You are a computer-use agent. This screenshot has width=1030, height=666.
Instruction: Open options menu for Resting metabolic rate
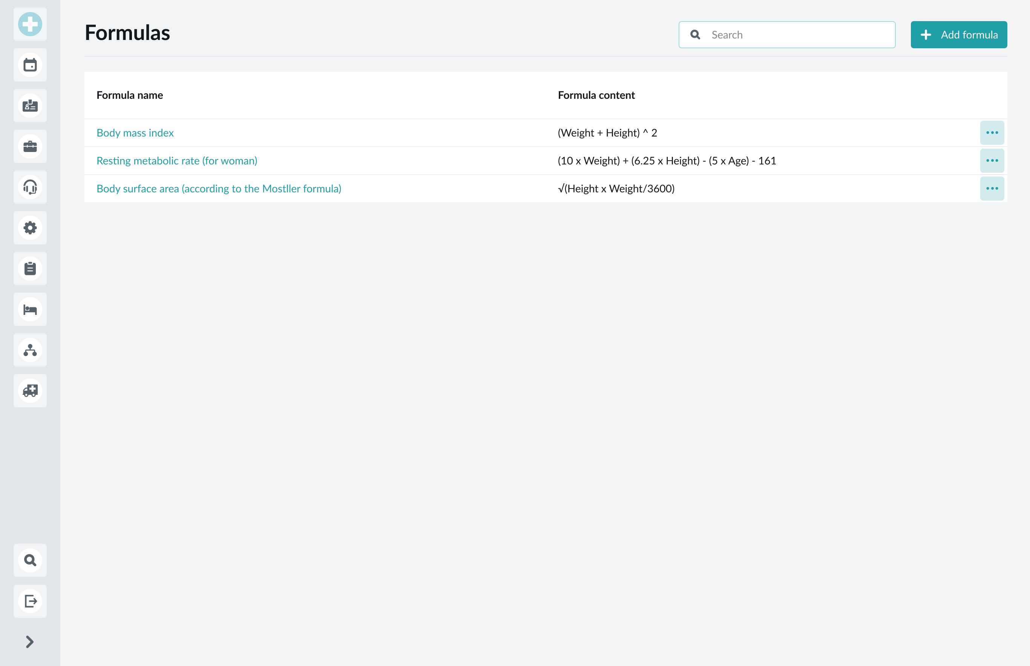(x=992, y=161)
